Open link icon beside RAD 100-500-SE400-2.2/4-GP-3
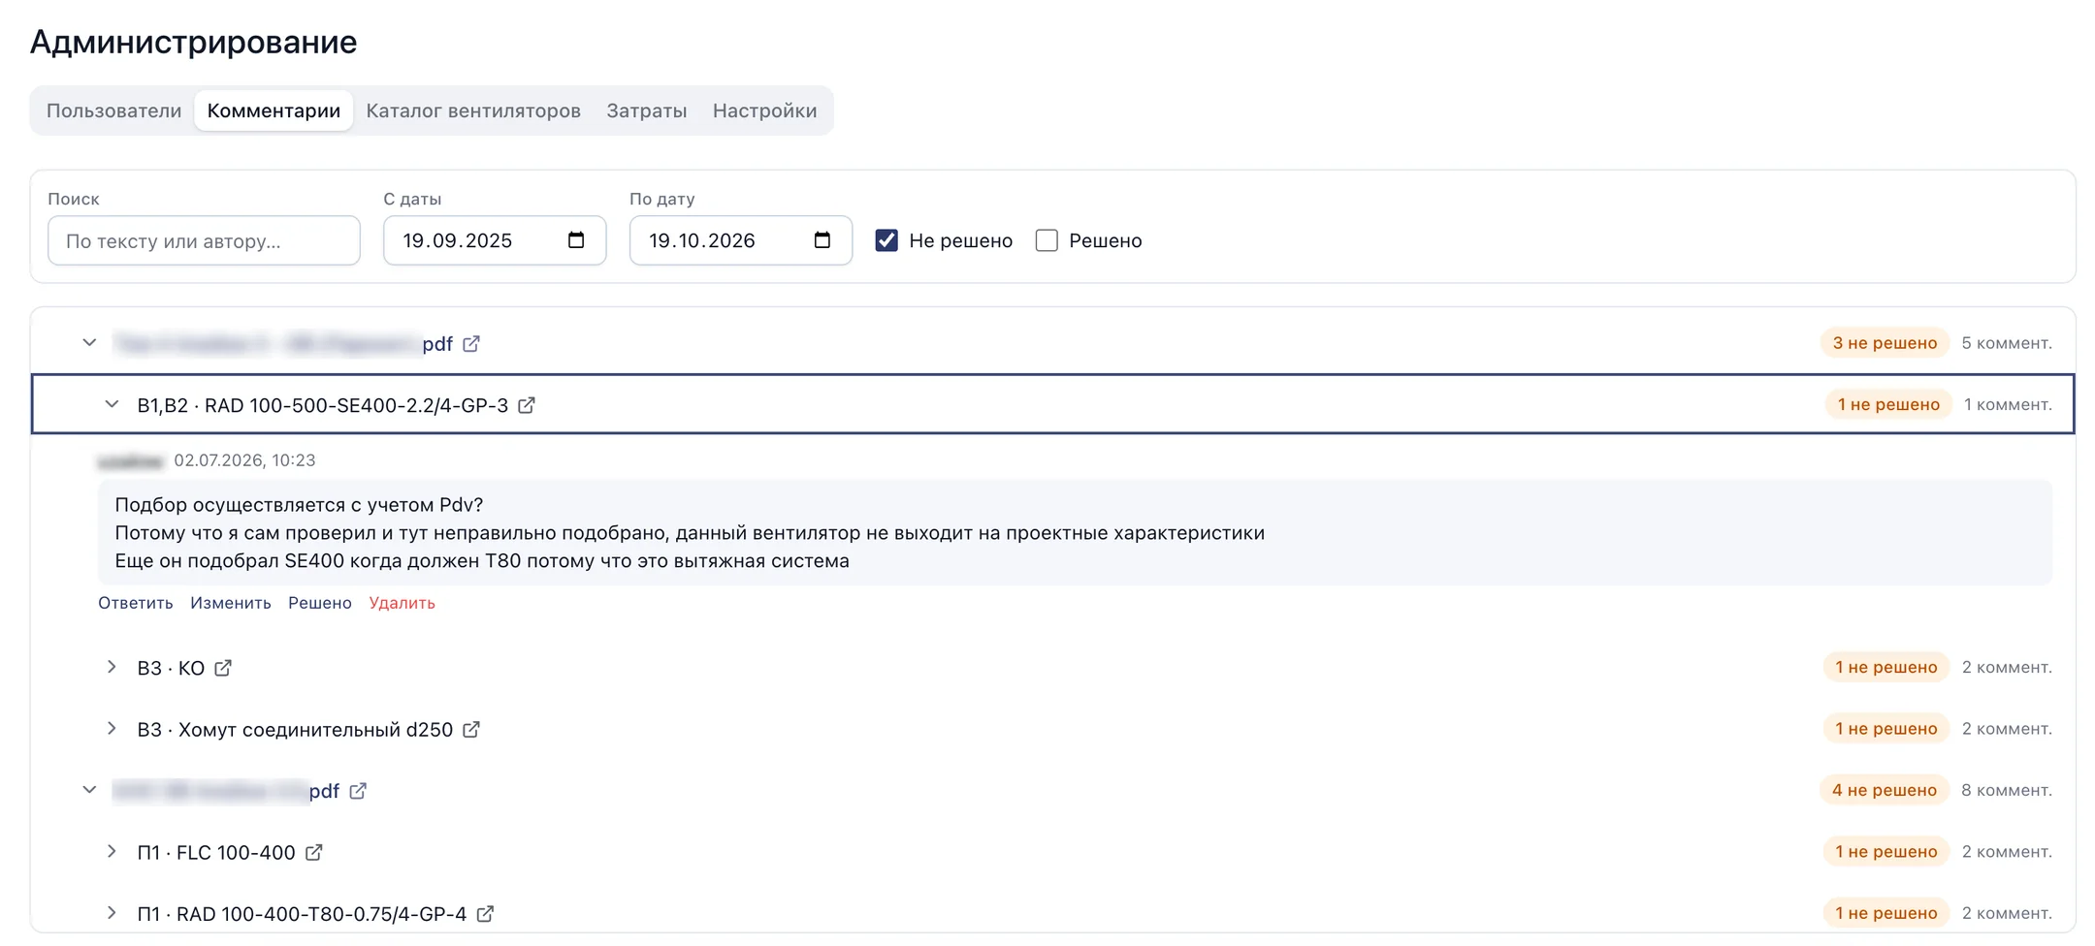2095x946 pixels. point(527,405)
